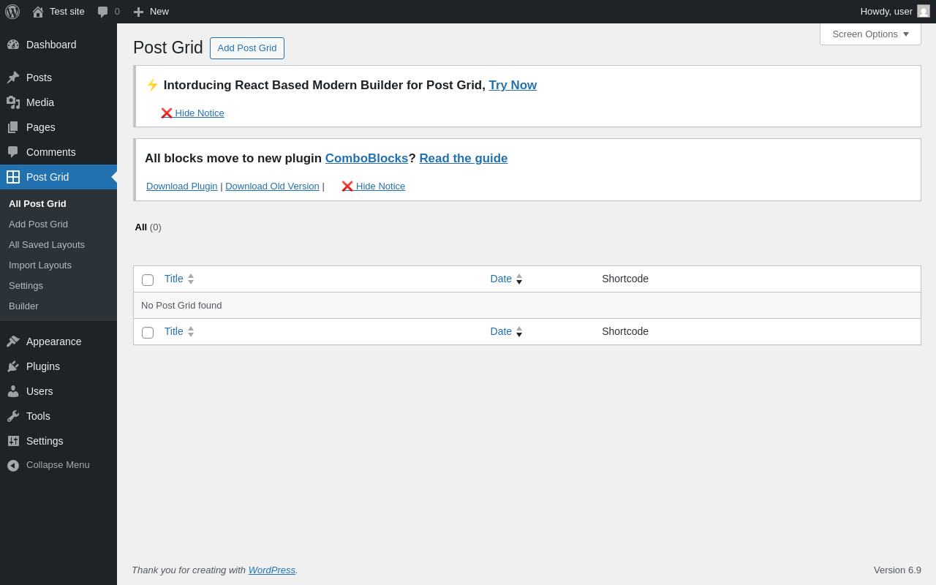This screenshot has width=936, height=585.
Task: Click the Test site home icon
Action: coord(38,12)
